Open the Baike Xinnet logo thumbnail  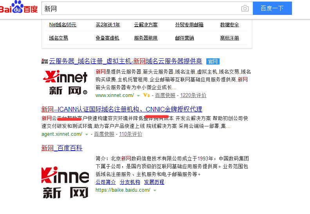click(65, 182)
